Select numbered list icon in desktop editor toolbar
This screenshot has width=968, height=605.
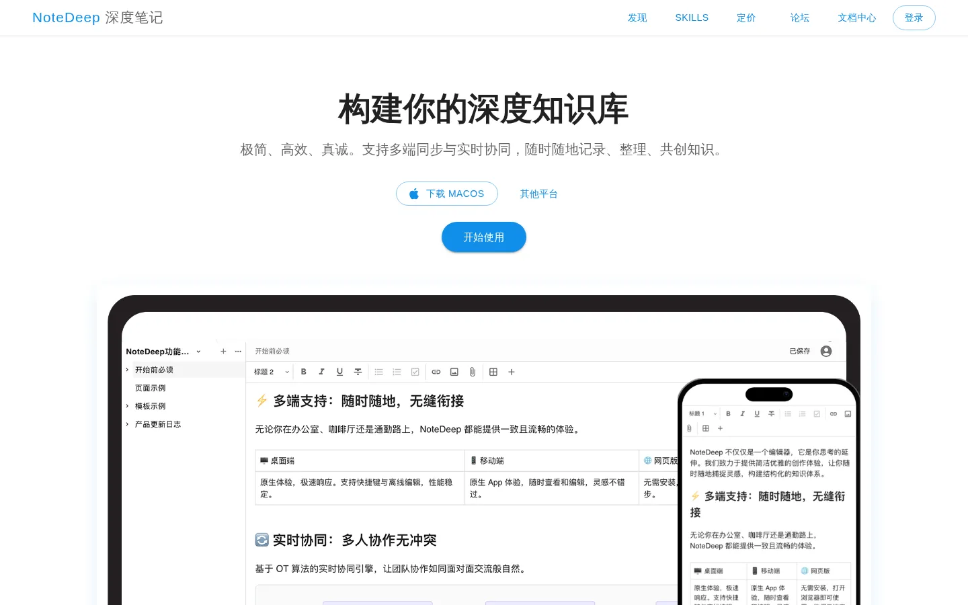point(397,372)
